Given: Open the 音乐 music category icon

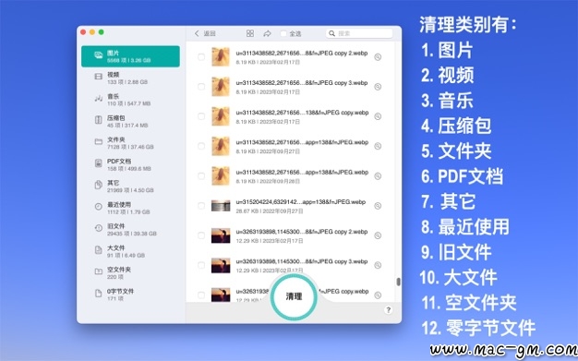Looking at the screenshot, I should click(x=98, y=99).
